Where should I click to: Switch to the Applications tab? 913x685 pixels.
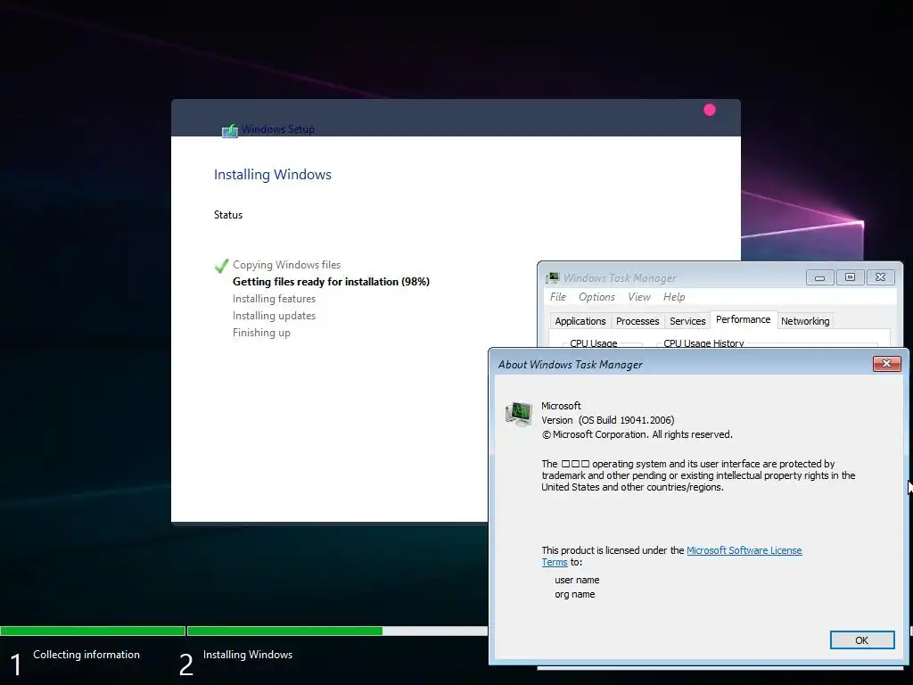580,321
